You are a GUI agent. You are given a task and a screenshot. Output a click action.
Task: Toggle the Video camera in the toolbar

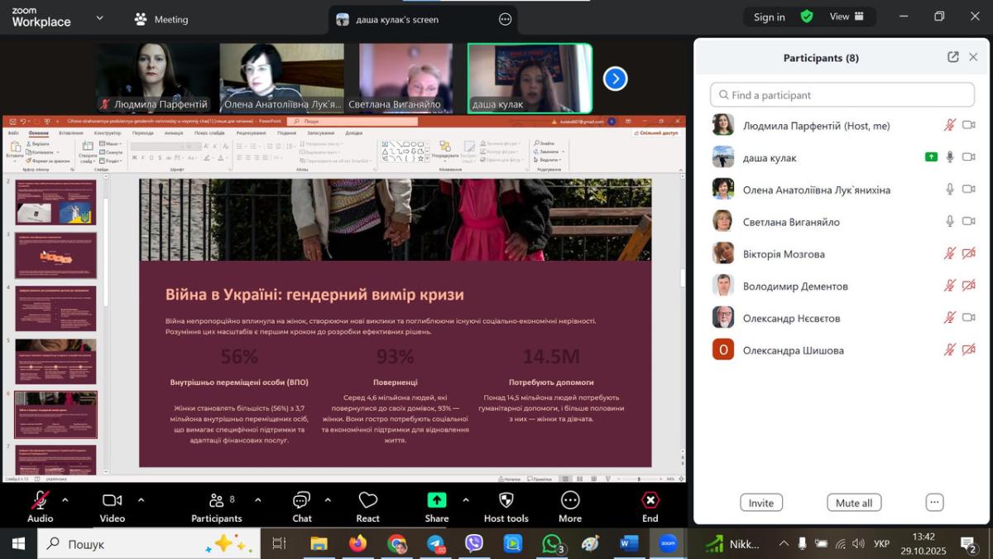point(112,500)
